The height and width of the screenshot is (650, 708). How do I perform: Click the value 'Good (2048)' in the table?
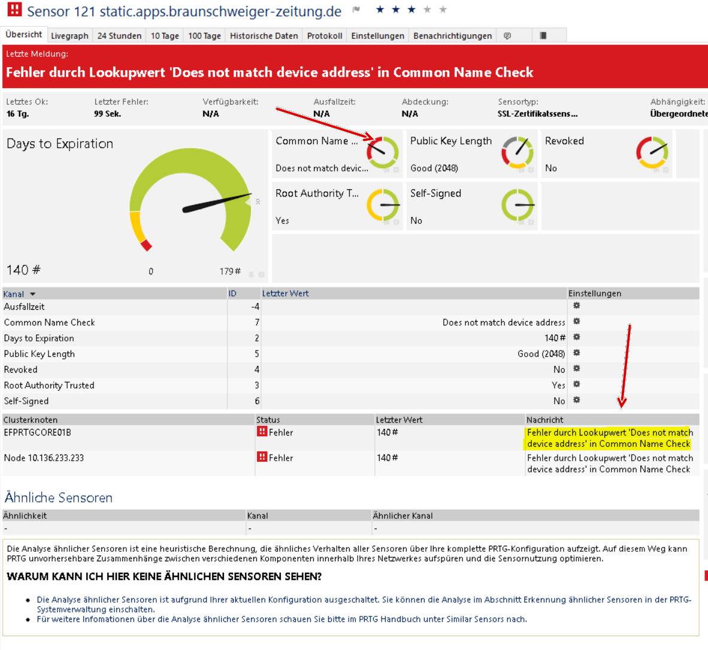(541, 353)
